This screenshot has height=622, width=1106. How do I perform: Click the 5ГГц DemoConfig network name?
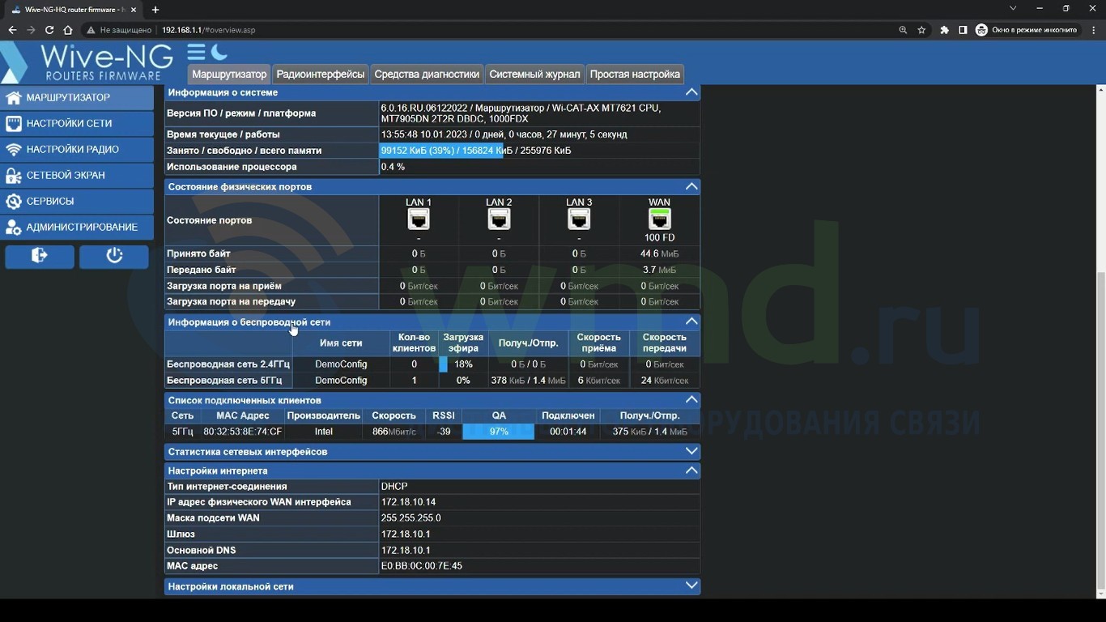point(341,380)
